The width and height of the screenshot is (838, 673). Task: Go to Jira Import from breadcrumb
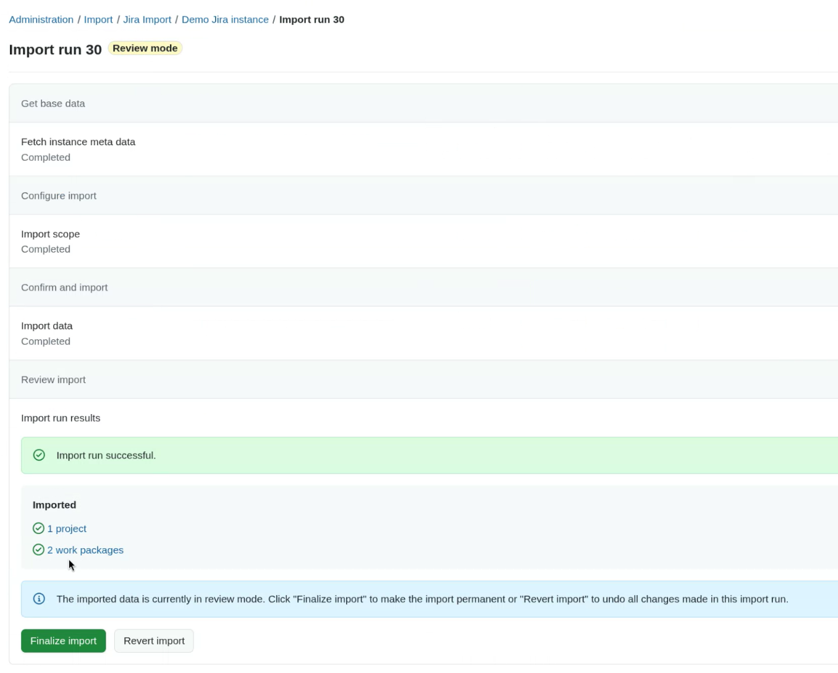[147, 19]
